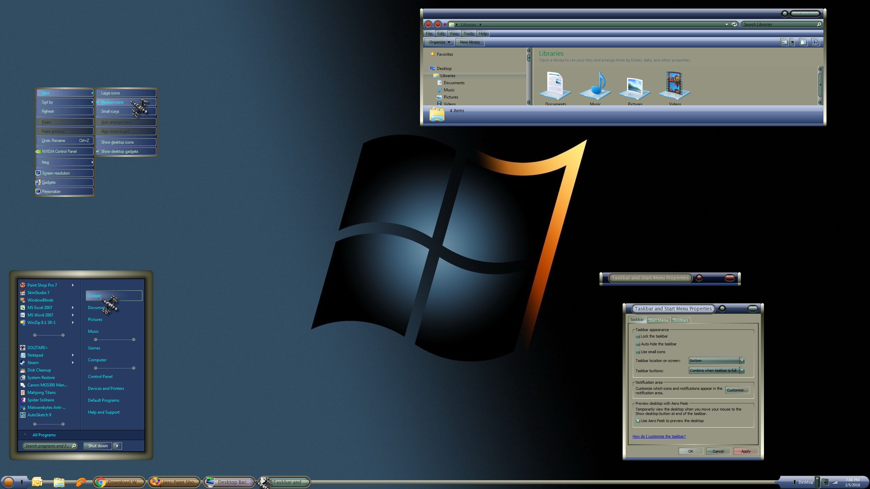Show hidden tray icons arrow
This screenshot has width=870, height=489.
[825, 482]
